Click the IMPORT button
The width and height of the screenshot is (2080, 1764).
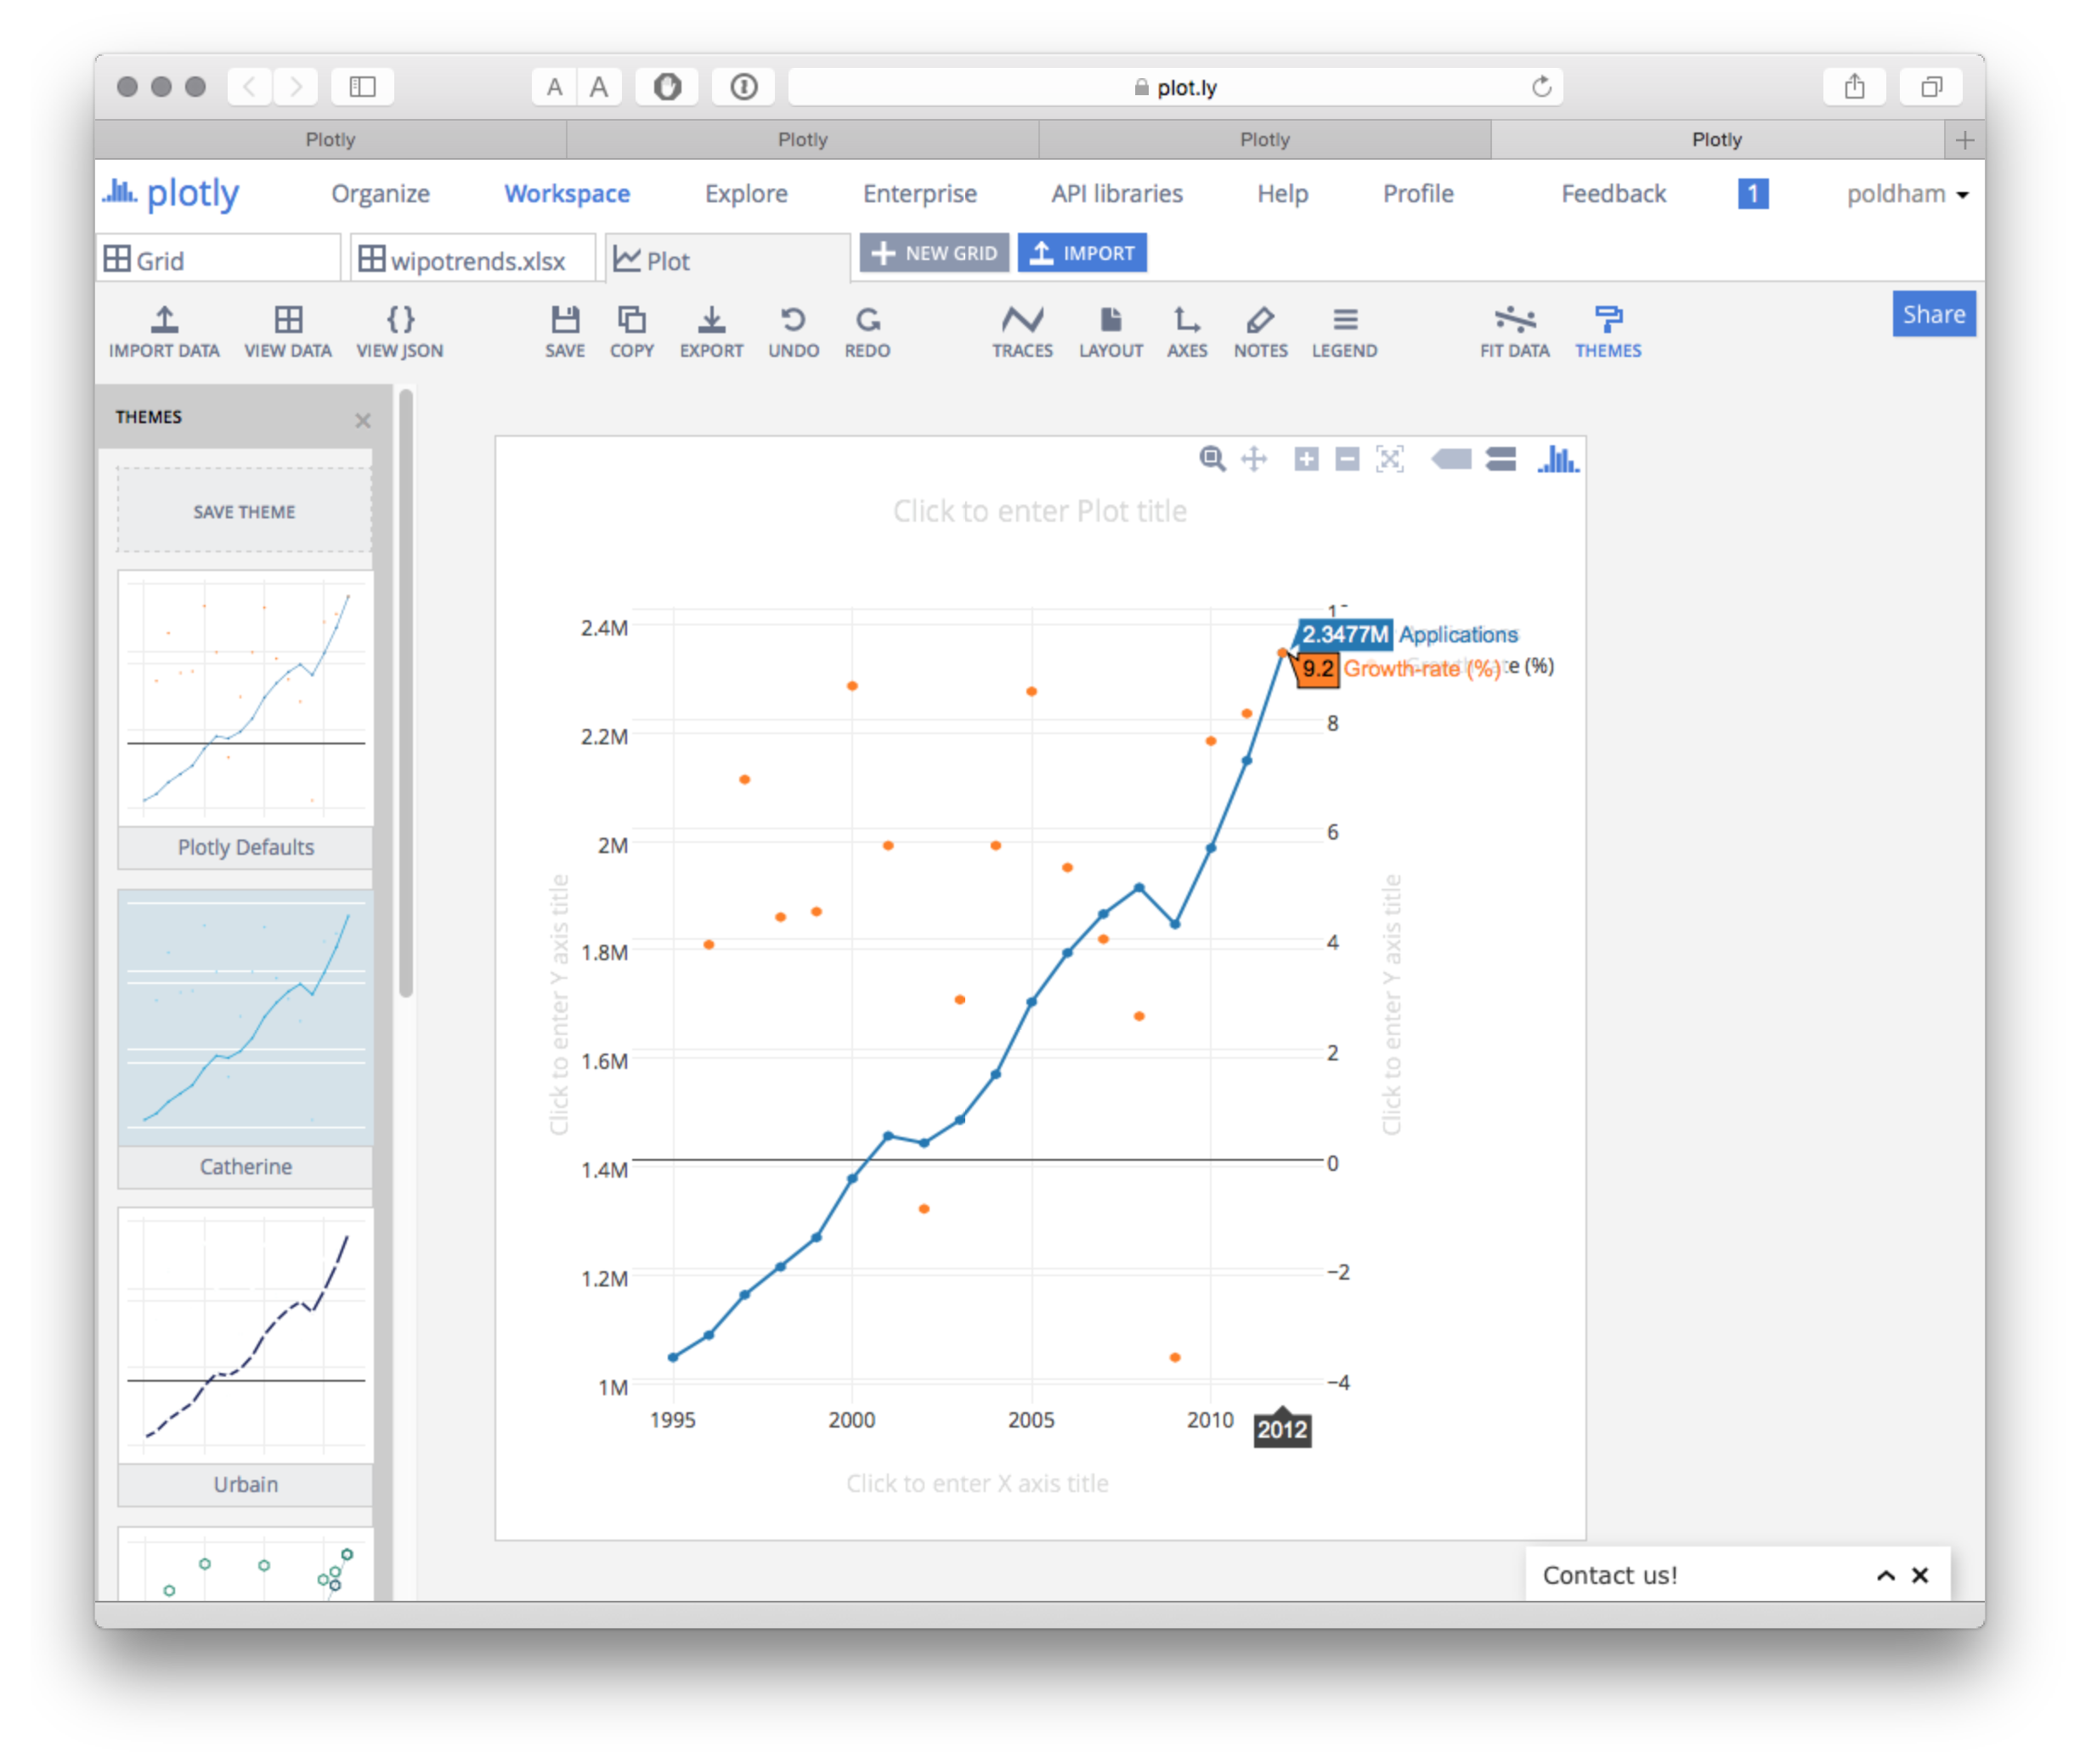coord(1082,253)
